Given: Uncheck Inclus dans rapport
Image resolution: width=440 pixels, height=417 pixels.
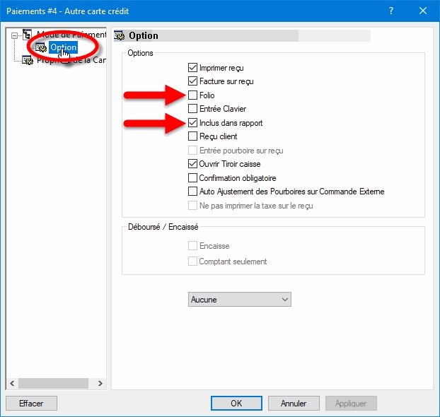Looking at the screenshot, I should click(x=192, y=123).
